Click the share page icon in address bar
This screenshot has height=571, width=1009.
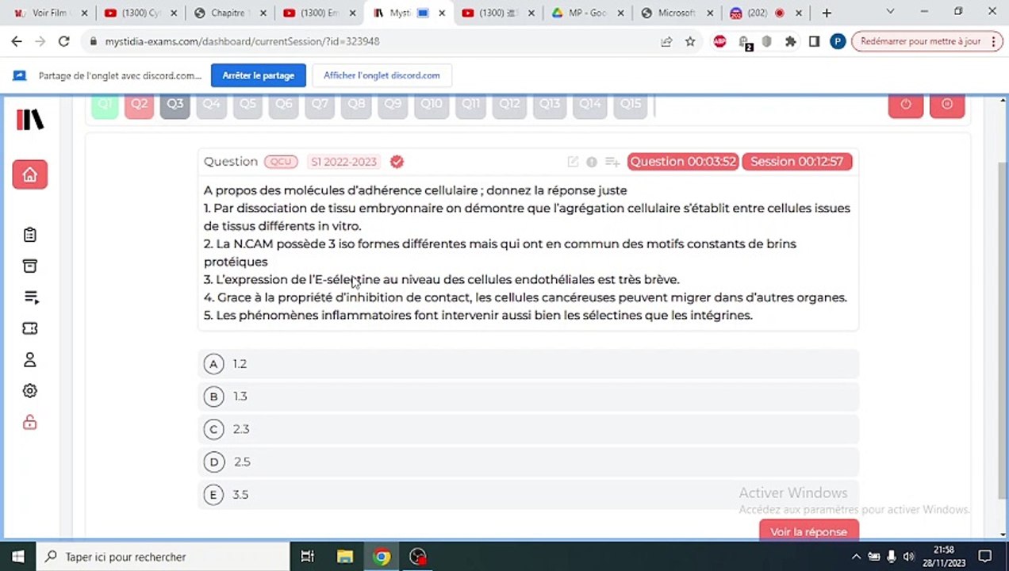click(666, 41)
